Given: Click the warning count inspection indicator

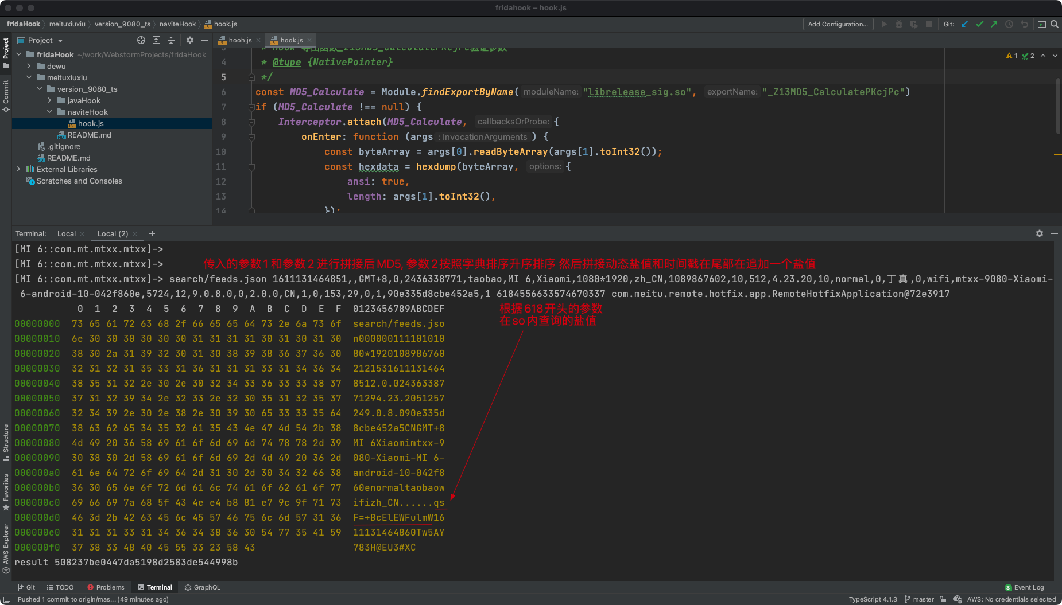Looking at the screenshot, I should 1011,56.
